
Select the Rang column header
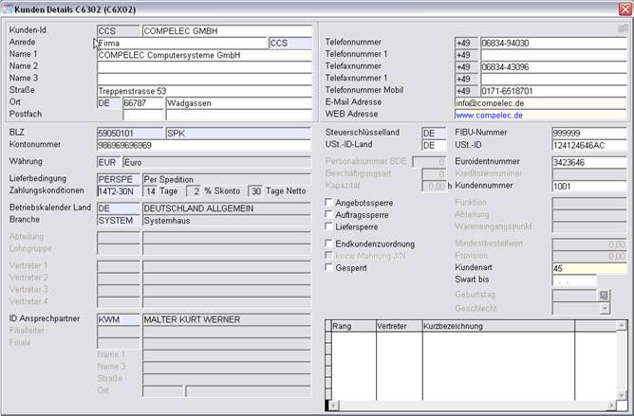[350, 325]
